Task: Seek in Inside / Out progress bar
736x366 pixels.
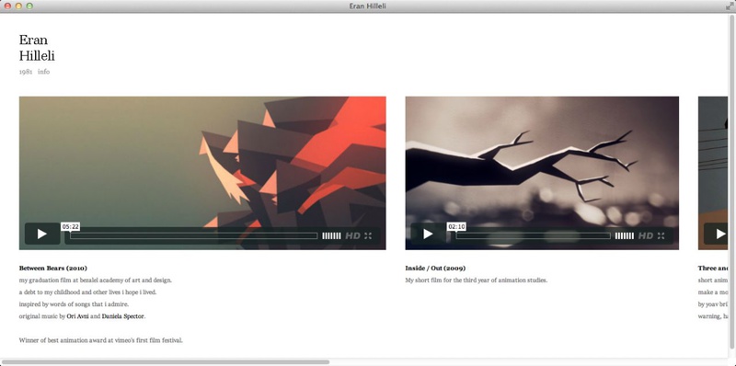Action: pyautogui.click(x=534, y=235)
